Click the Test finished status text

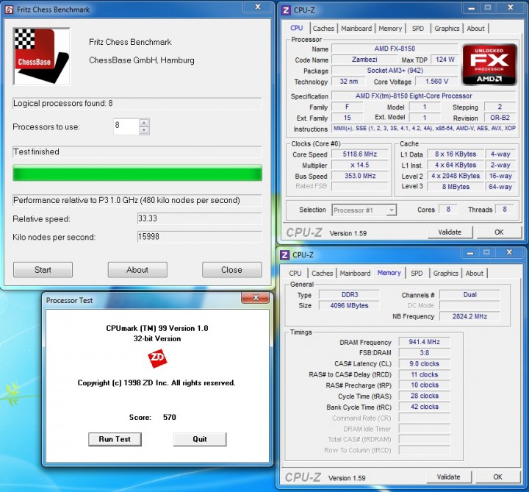click(37, 152)
